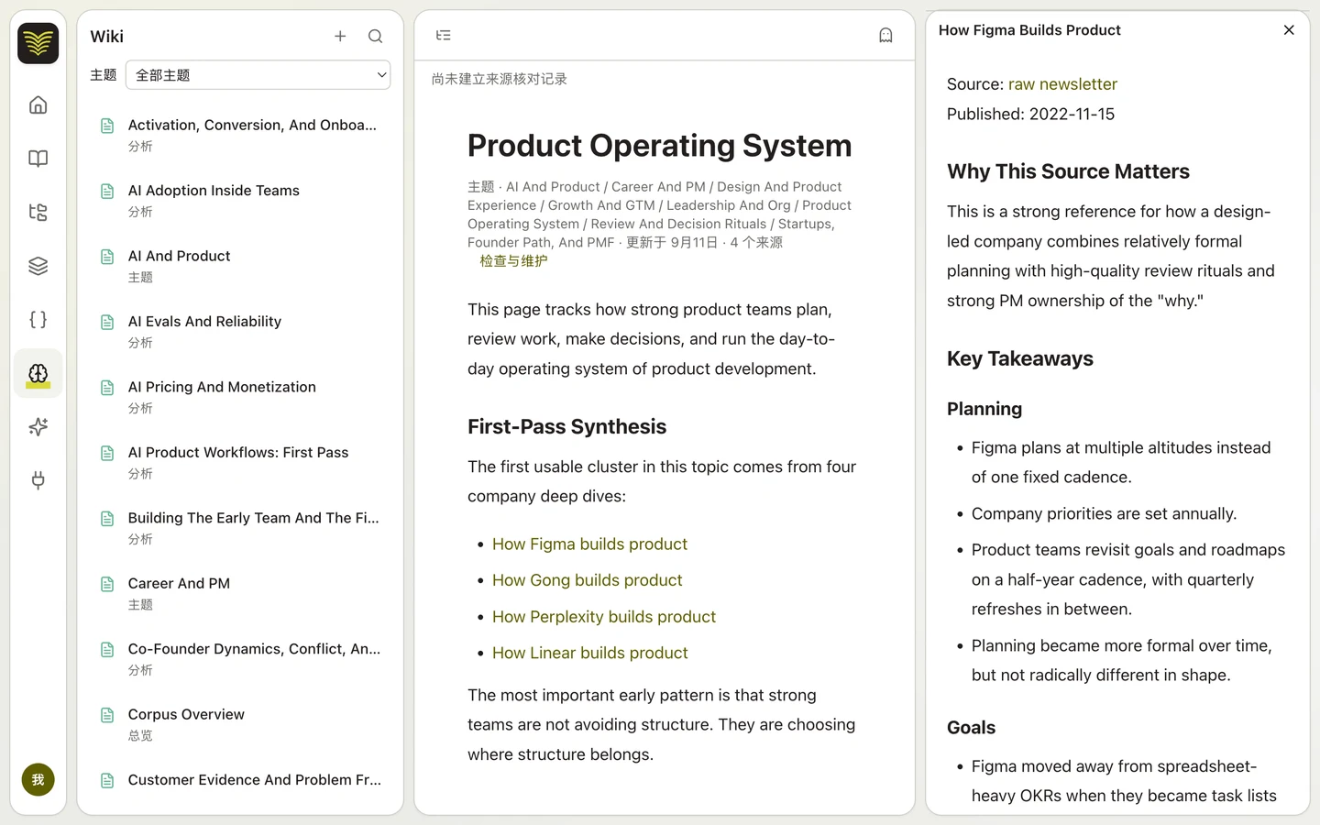Open the plug integrations icon in sidebar
1320x825 pixels.
point(38,480)
